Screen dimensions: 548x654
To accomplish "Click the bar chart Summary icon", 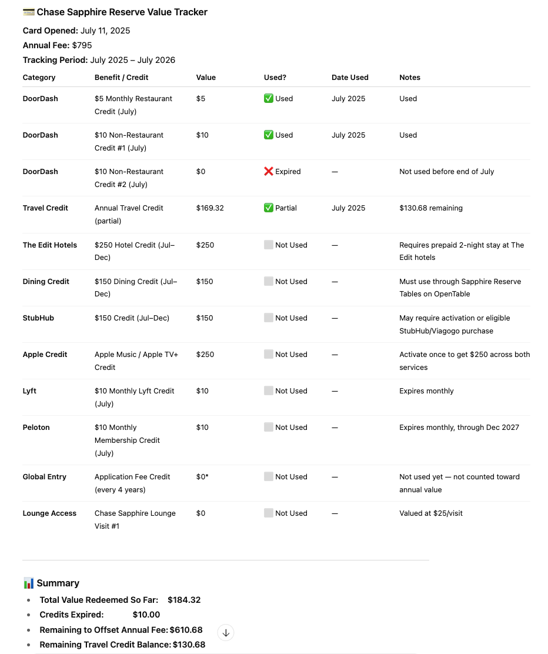I will tap(28, 583).
